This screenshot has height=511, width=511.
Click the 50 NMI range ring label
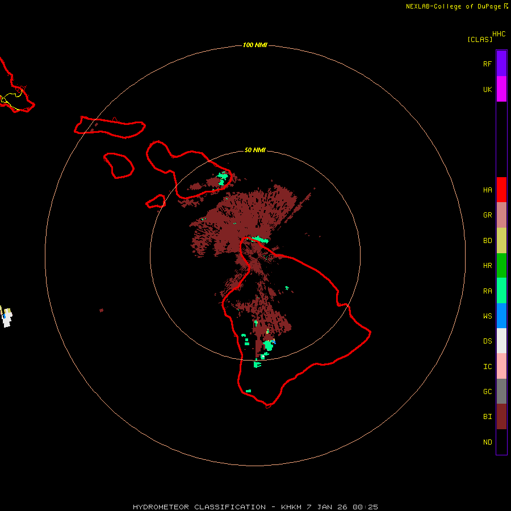[255, 150]
